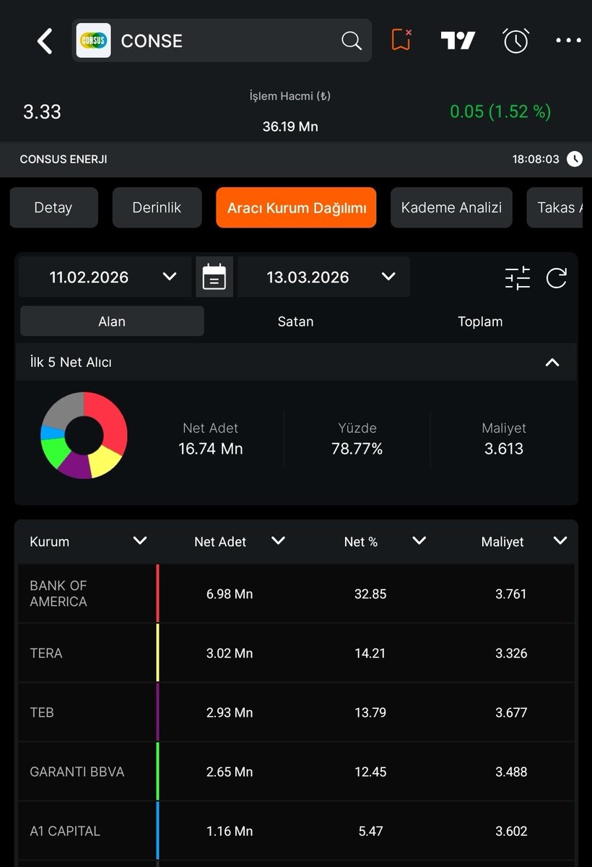Open the Kademe Analizi tab
Image resolution: width=592 pixels, height=867 pixels.
pyautogui.click(x=451, y=208)
